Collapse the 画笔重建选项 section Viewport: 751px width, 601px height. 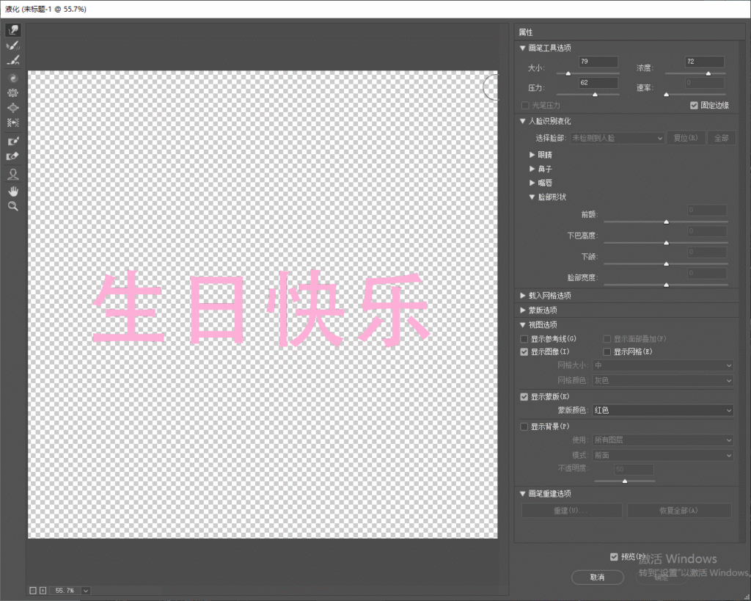522,494
